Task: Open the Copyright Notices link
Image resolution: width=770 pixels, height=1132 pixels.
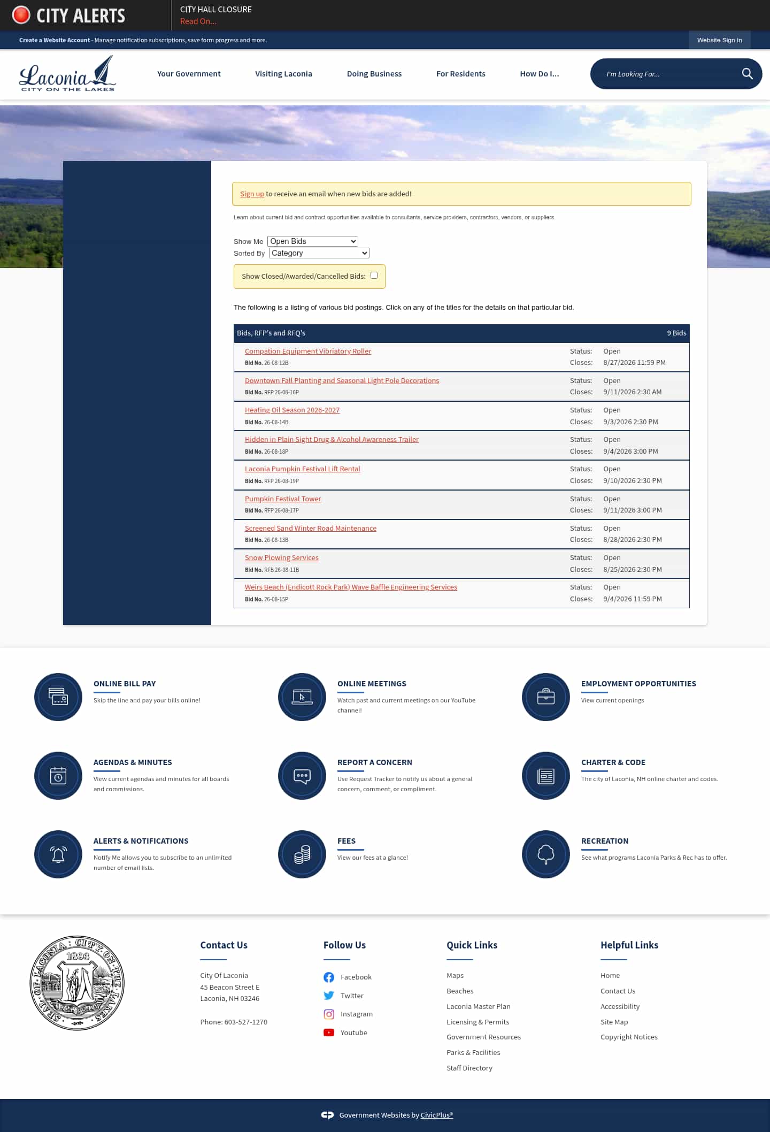Action: click(x=629, y=1037)
